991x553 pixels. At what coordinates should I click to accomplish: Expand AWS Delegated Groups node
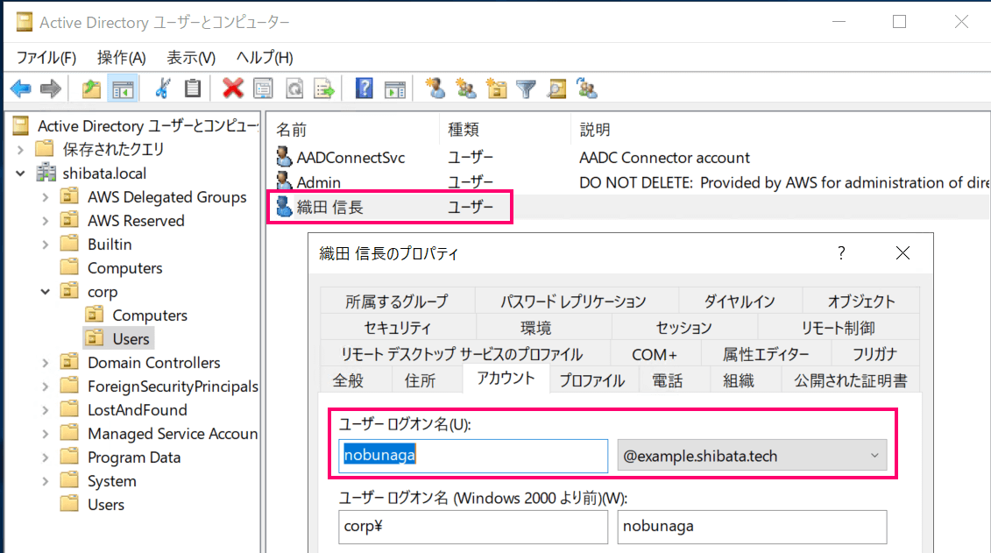46,197
